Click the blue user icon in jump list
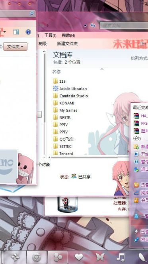148x264 pixels. [136, 216]
